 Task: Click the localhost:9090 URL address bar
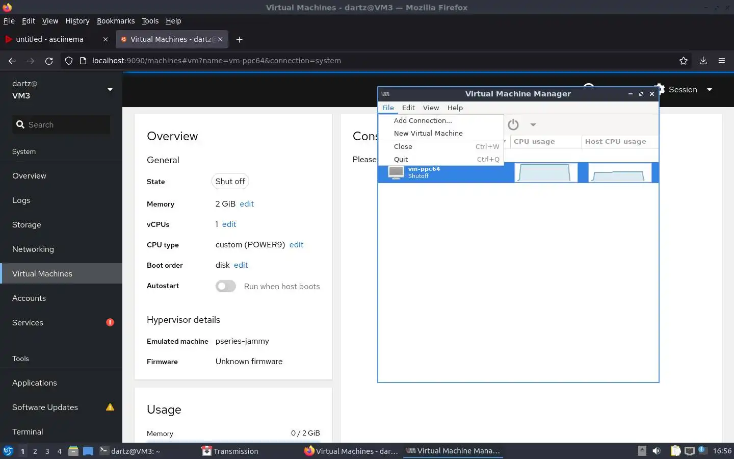pos(377,61)
